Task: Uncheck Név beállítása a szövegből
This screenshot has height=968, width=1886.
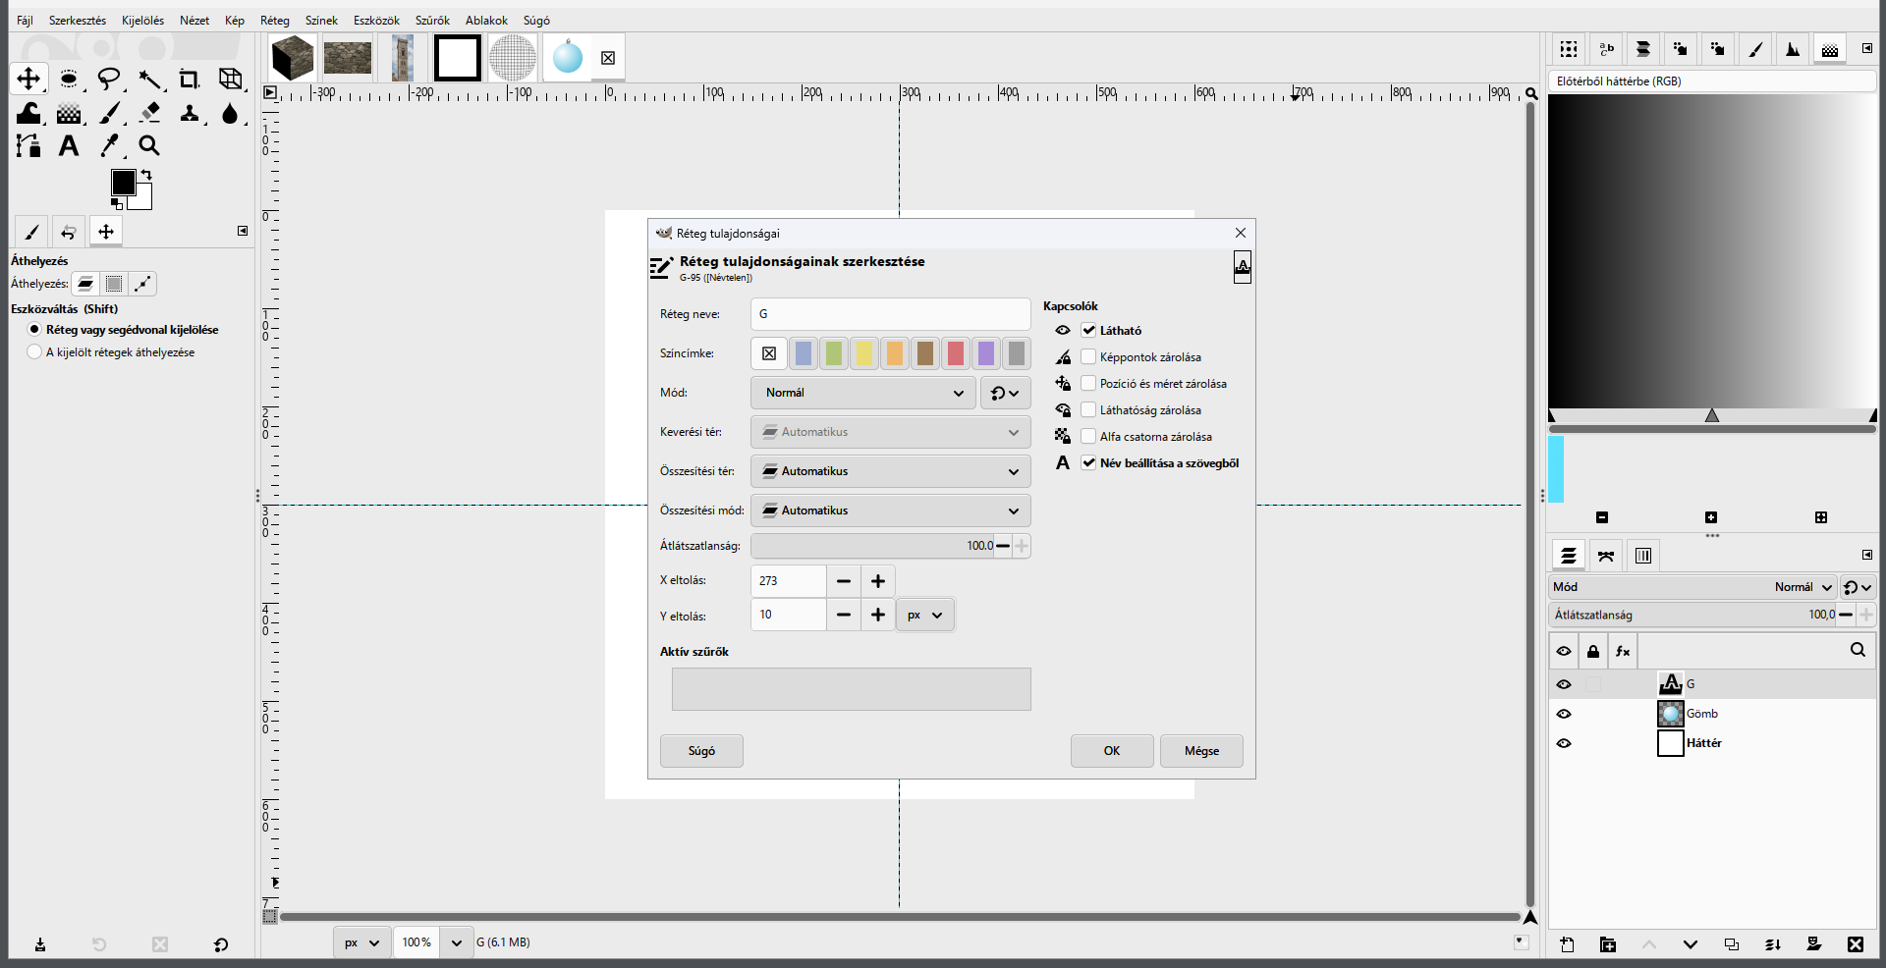Action: pyautogui.click(x=1088, y=463)
